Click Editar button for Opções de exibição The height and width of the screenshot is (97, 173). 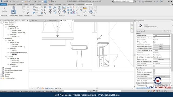click(161, 48)
